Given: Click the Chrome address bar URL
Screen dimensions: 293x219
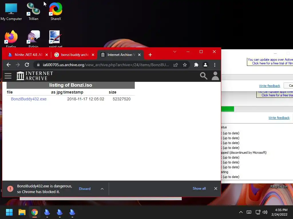Looking at the screenshot, I should coord(106,65).
